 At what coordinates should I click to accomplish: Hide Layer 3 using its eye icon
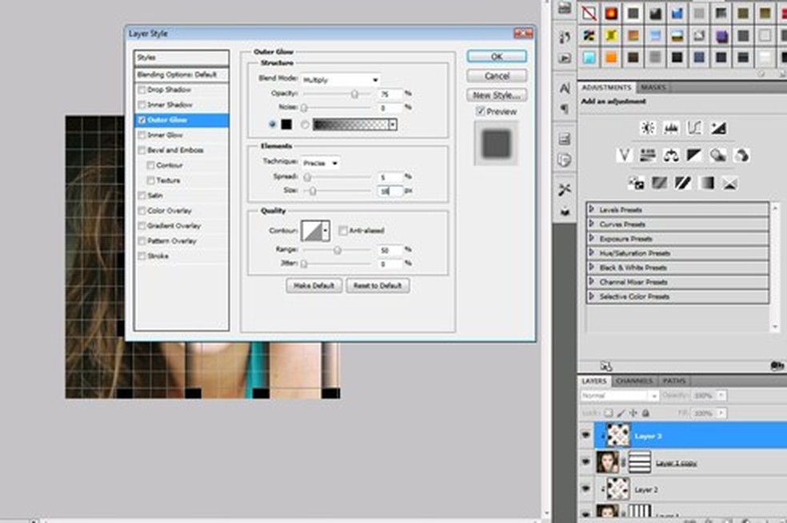585,436
